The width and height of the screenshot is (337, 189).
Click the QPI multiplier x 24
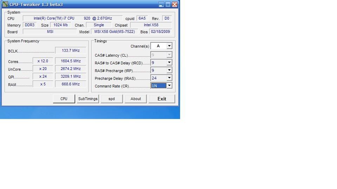pos(43,77)
